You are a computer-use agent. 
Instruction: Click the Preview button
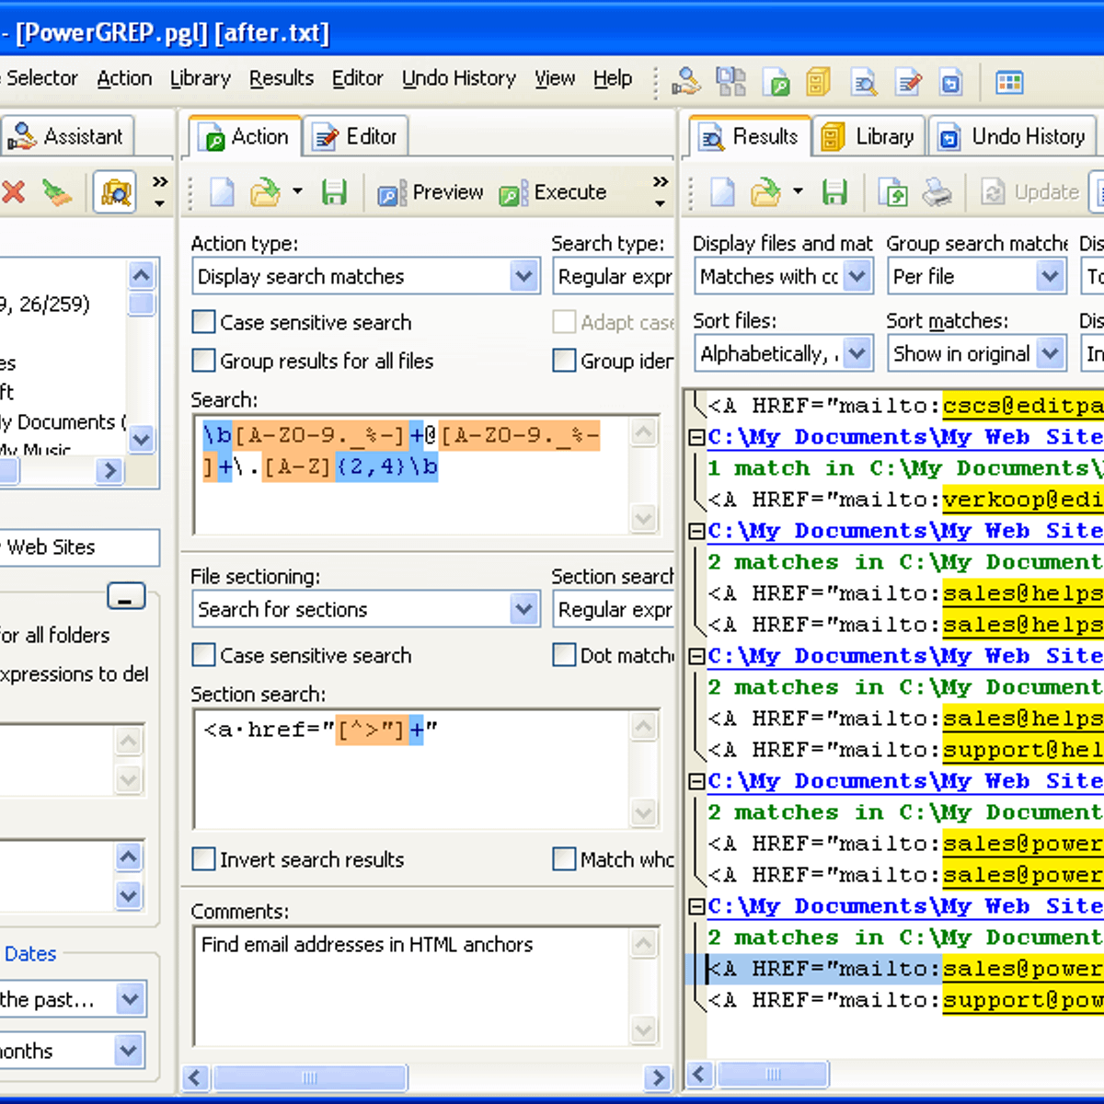tap(431, 192)
